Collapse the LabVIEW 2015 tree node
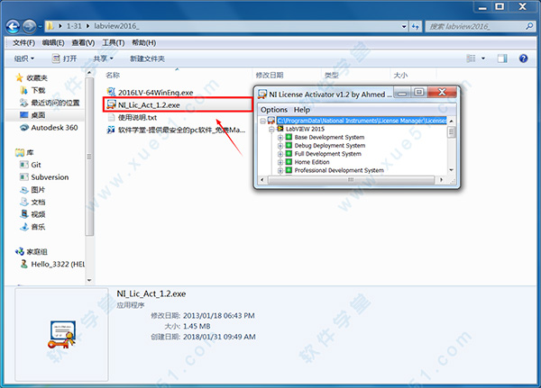Viewport: 541px width, 388px height. (271, 129)
